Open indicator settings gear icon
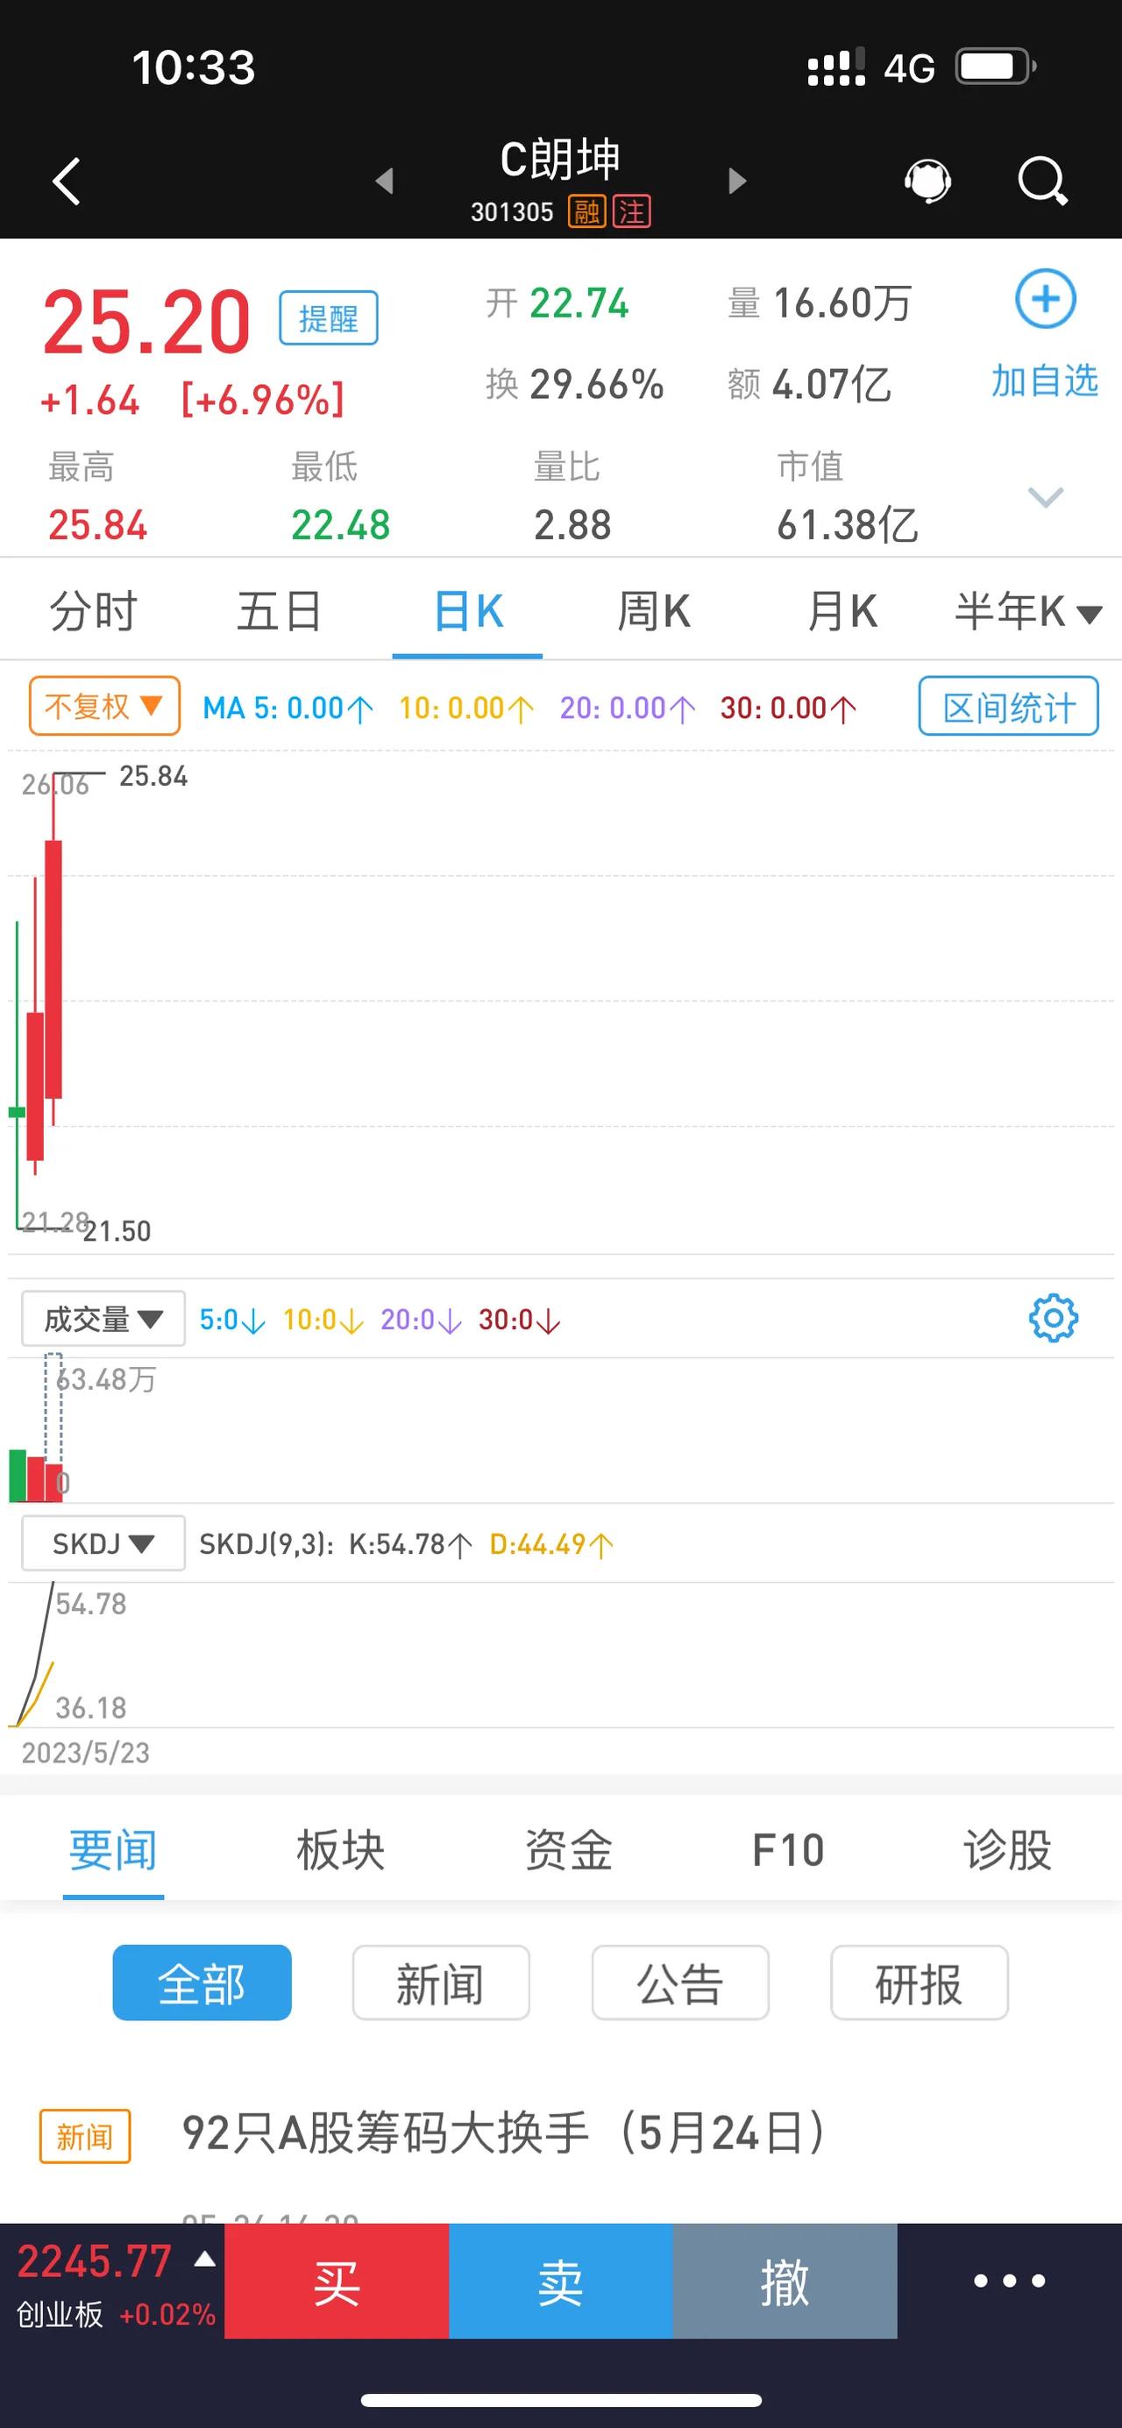 pos(1054,1318)
